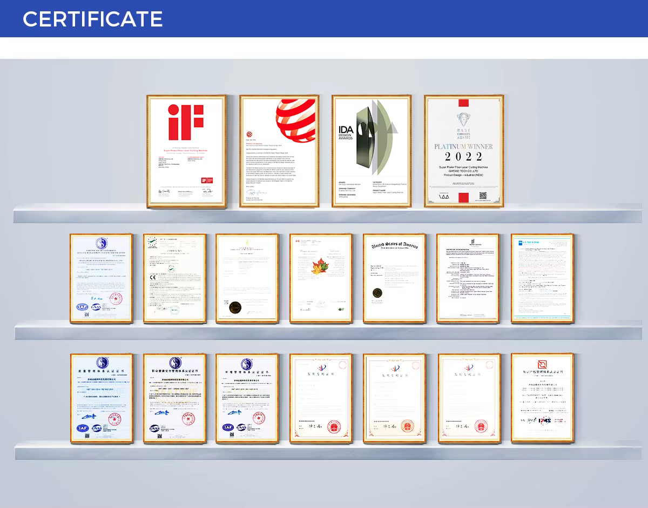The height and width of the screenshot is (508, 648).
Task: Select the certificate with maple leaves
Action: [321, 278]
